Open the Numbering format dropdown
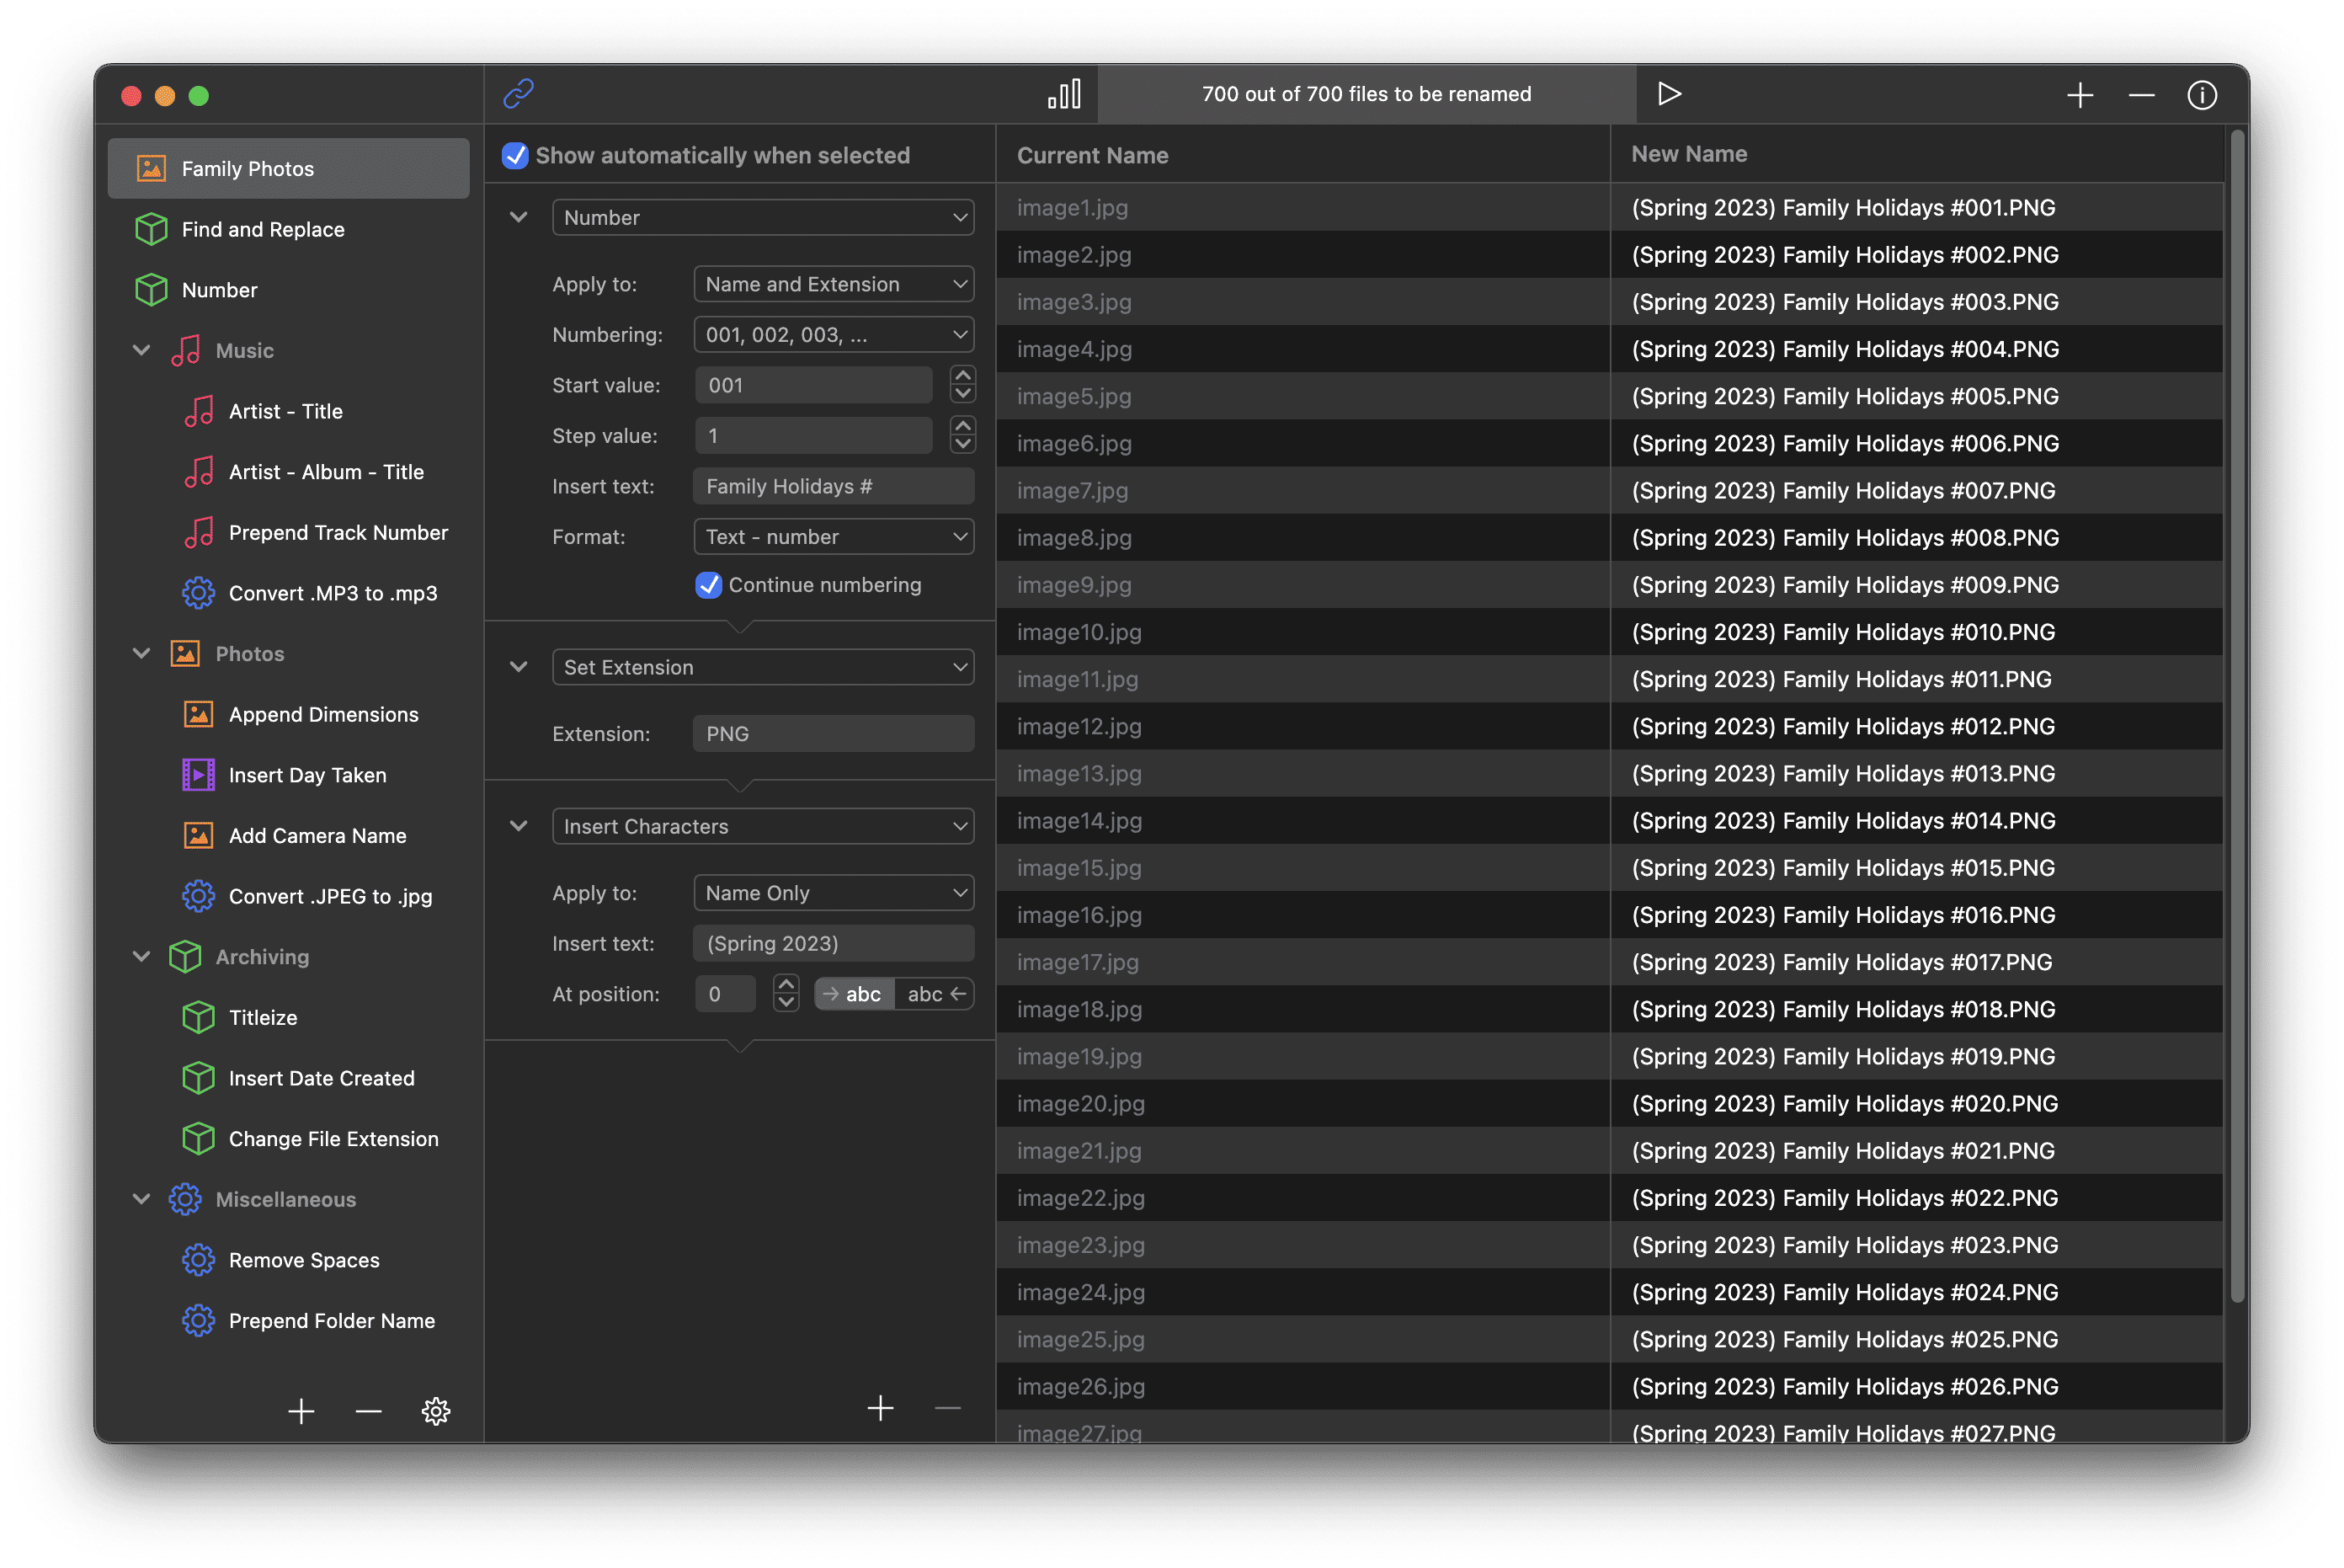This screenshot has width=2344, height=1568. 833,335
